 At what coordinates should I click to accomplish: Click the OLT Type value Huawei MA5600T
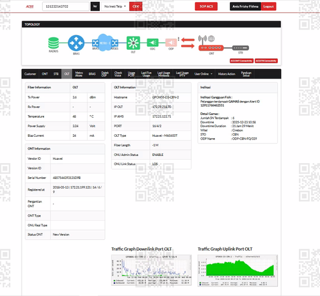click(x=164, y=136)
